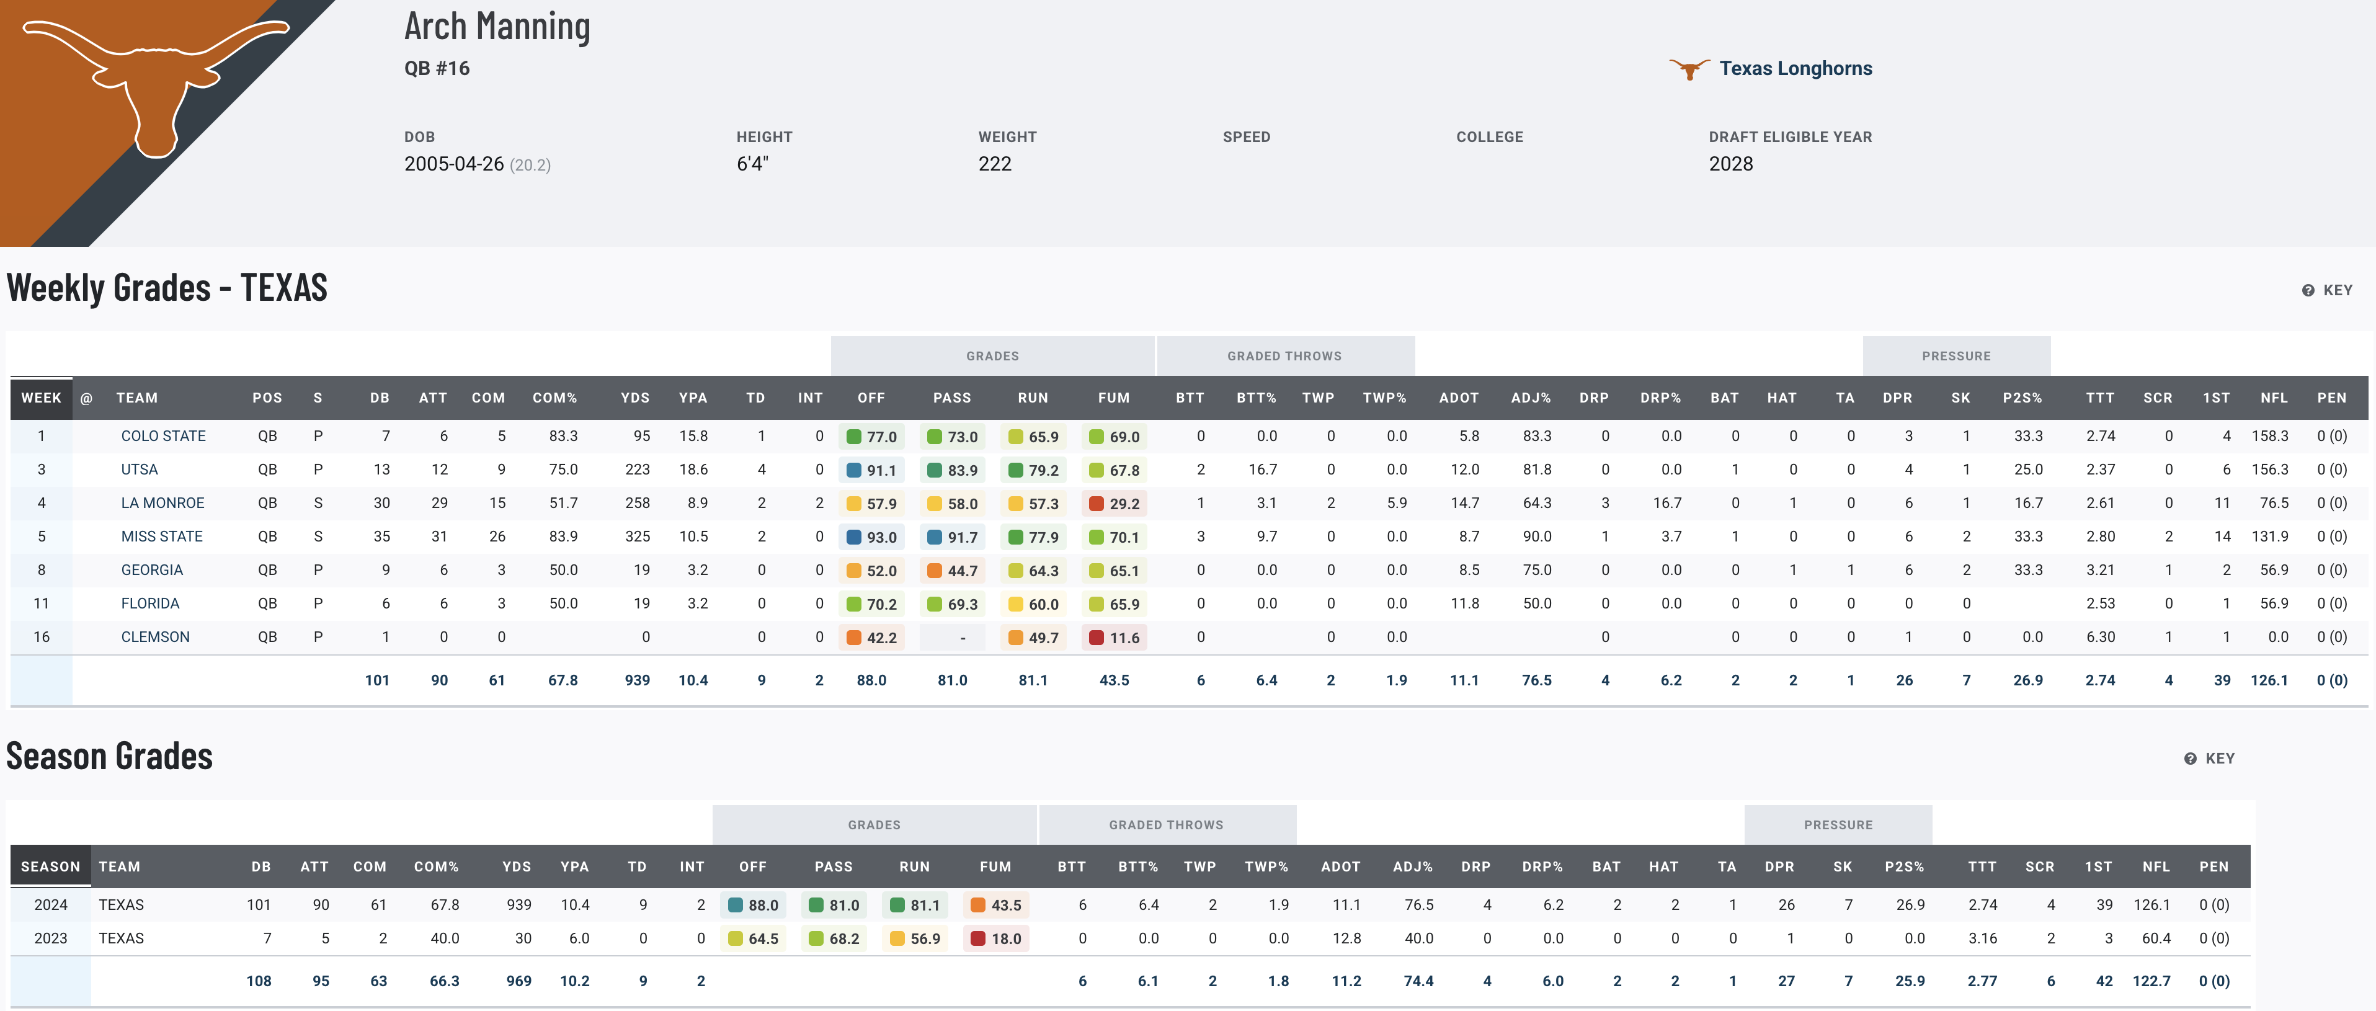
Task: Click the @ column header icon
Action: click(87, 398)
